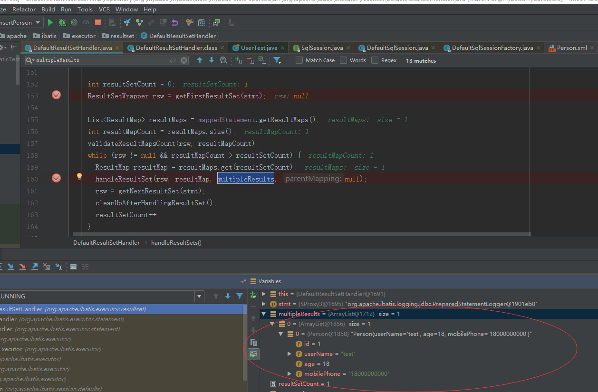Click intention light bulb at line 160
Screen dimensions: 598x392
pyautogui.click(x=79, y=177)
